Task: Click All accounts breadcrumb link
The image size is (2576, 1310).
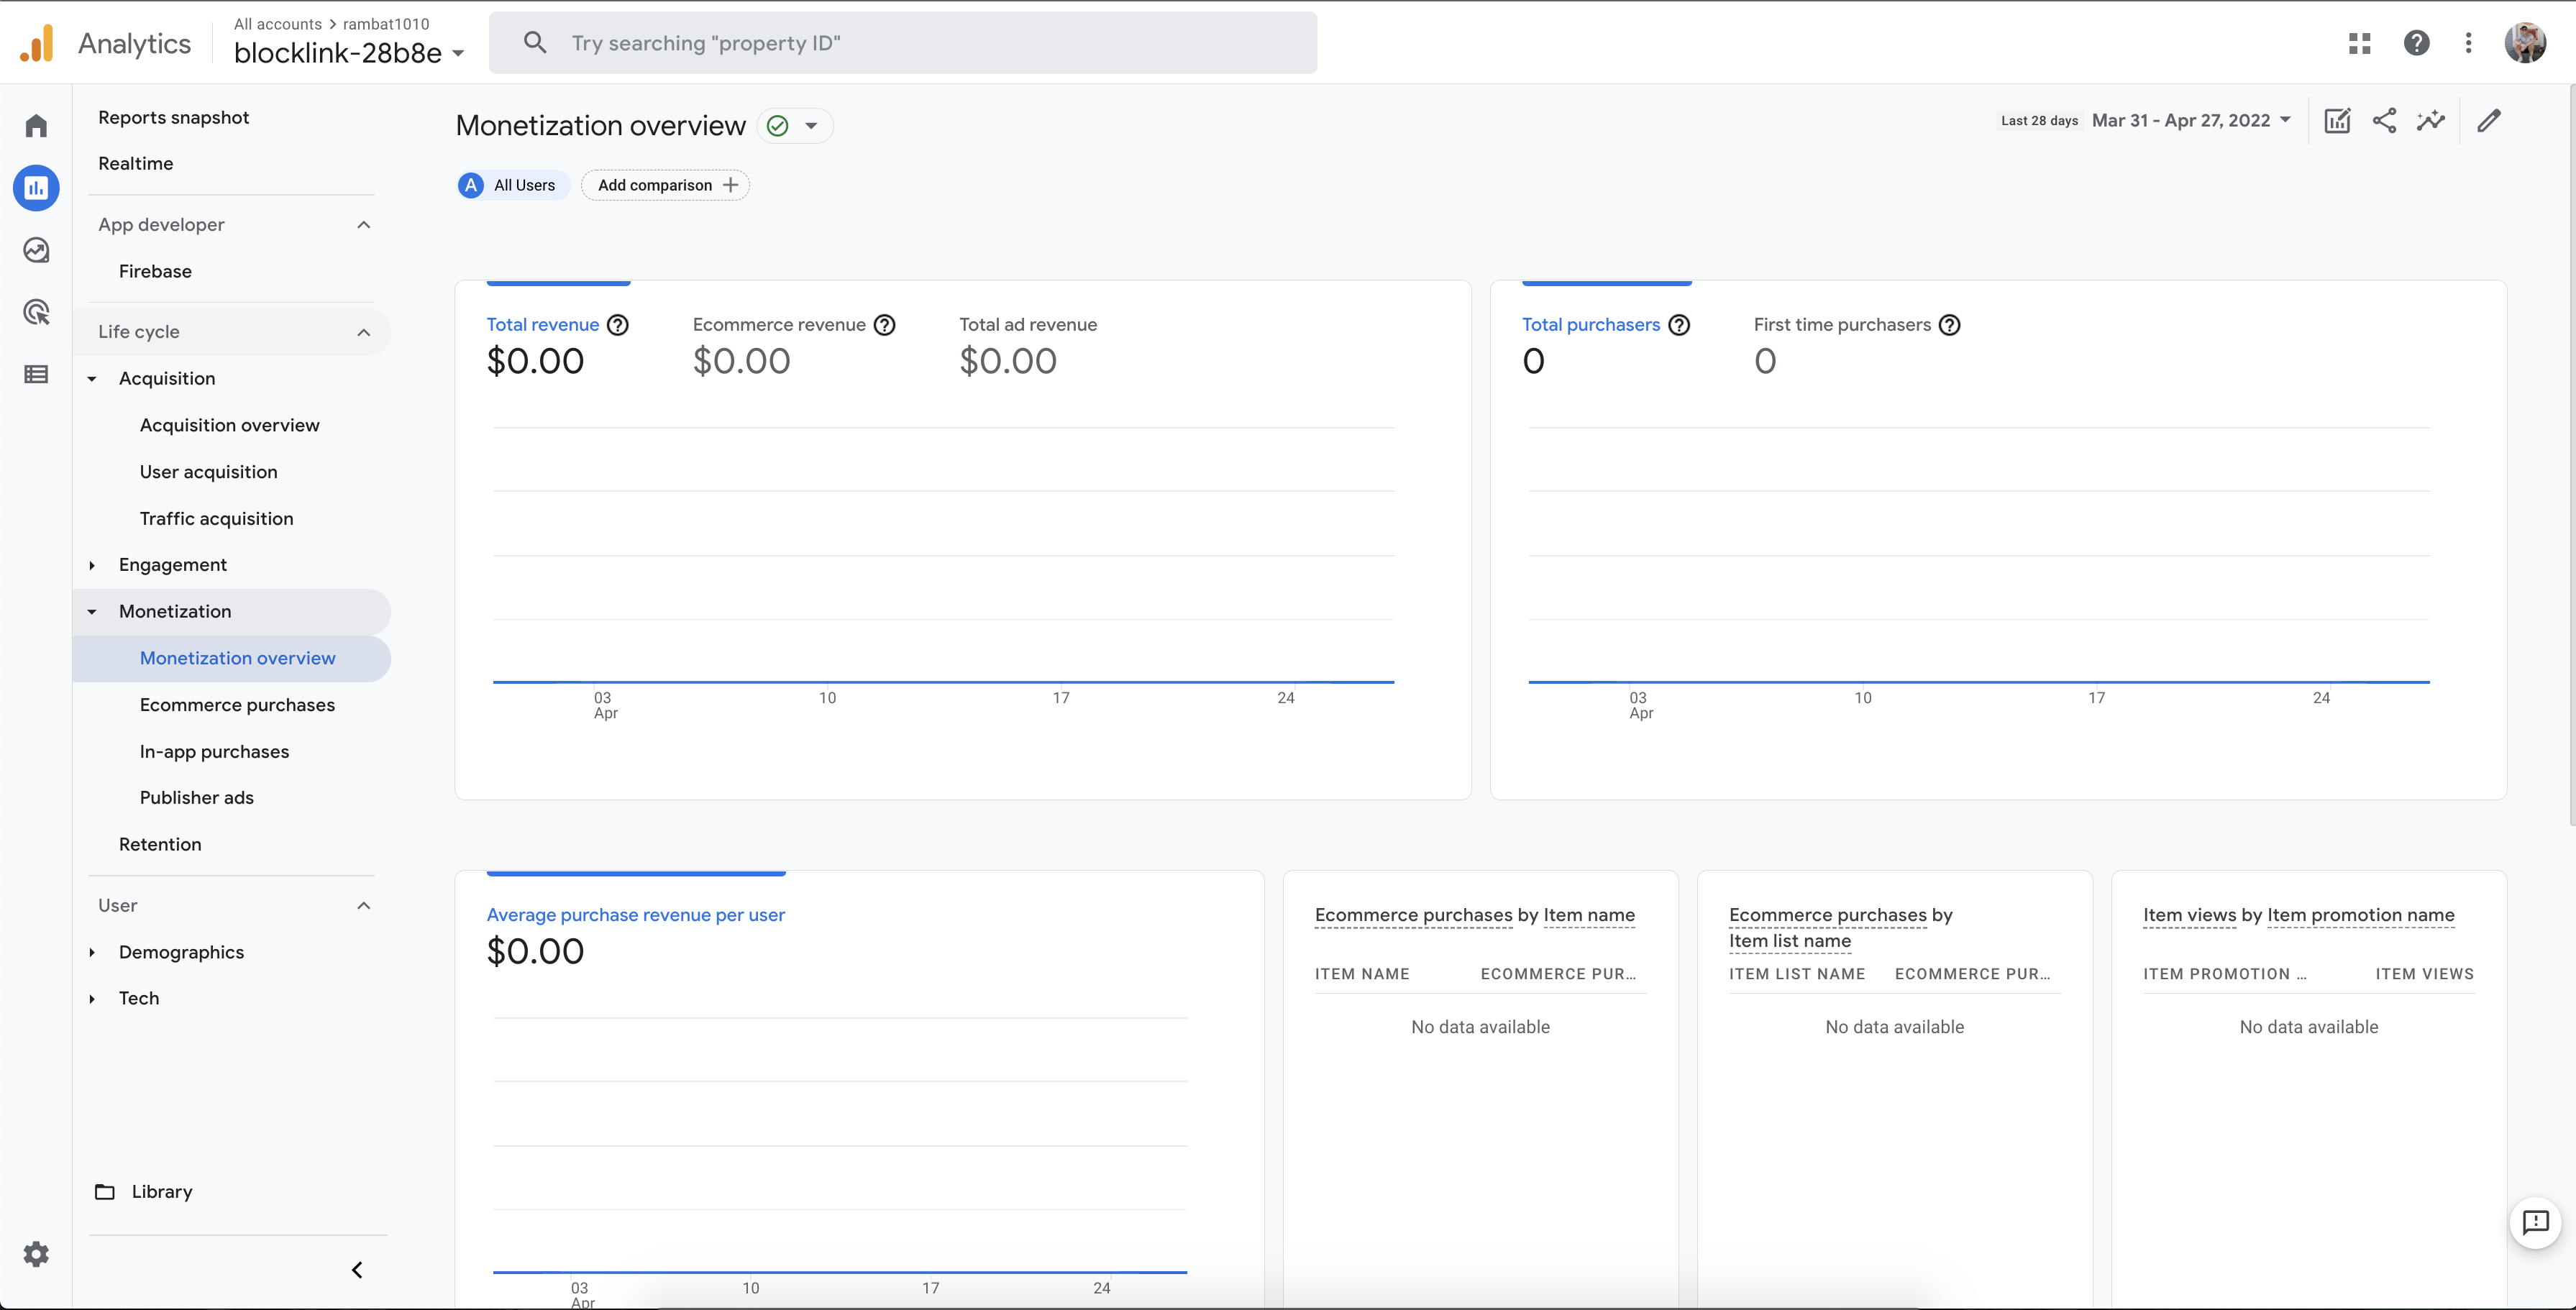Action: (x=277, y=24)
